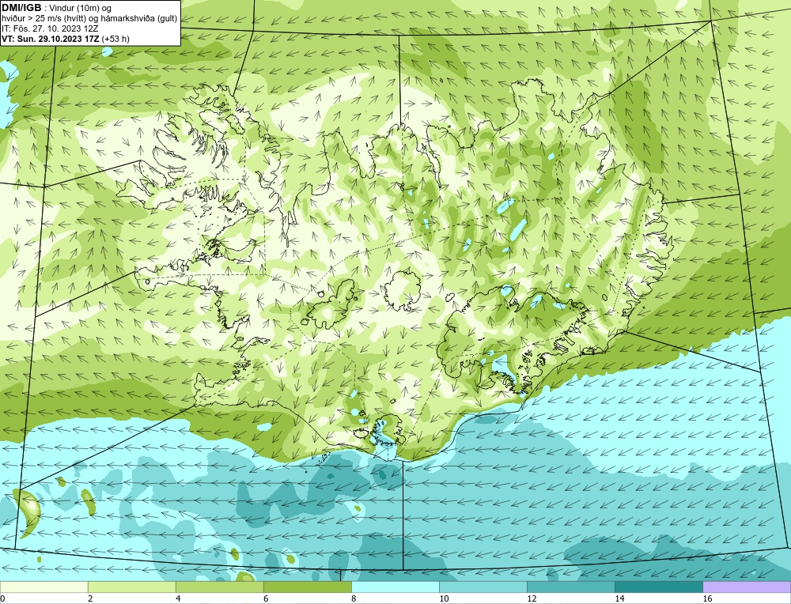Click the light green 2–4 m/s legend swatch
This screenshot has width=791, height=604.
coord(131,587)
